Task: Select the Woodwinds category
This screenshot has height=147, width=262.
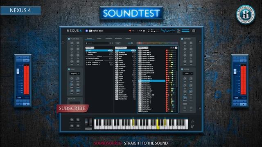Action: (126, 99)
